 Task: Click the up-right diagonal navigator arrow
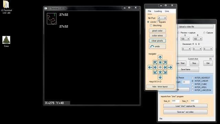point(165,62)
